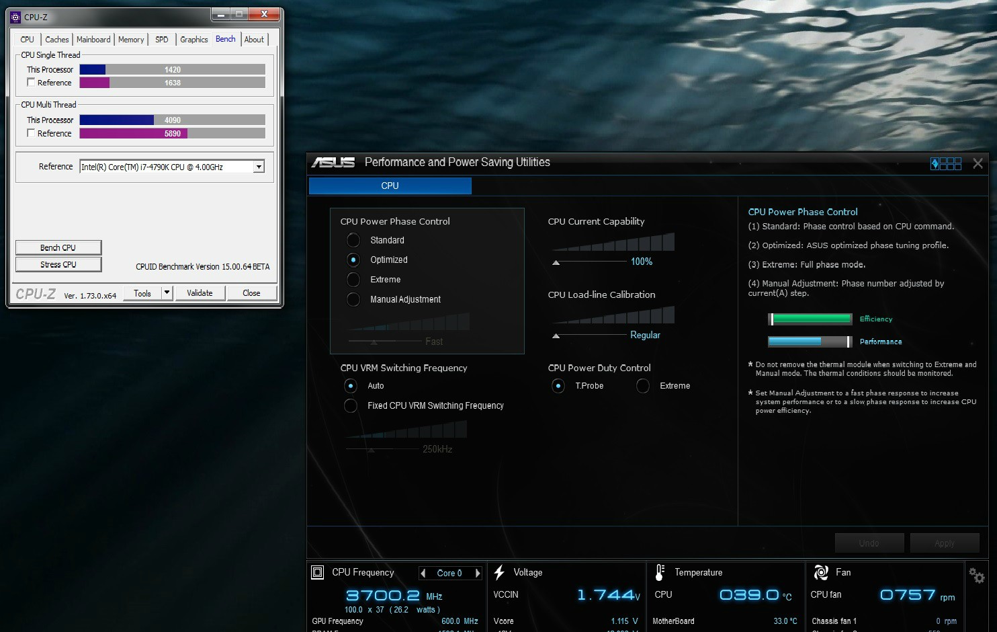The width and height of the screenshot is (997, 632).
Task: Click the Bench CPU button
Action: click(58, 247)
